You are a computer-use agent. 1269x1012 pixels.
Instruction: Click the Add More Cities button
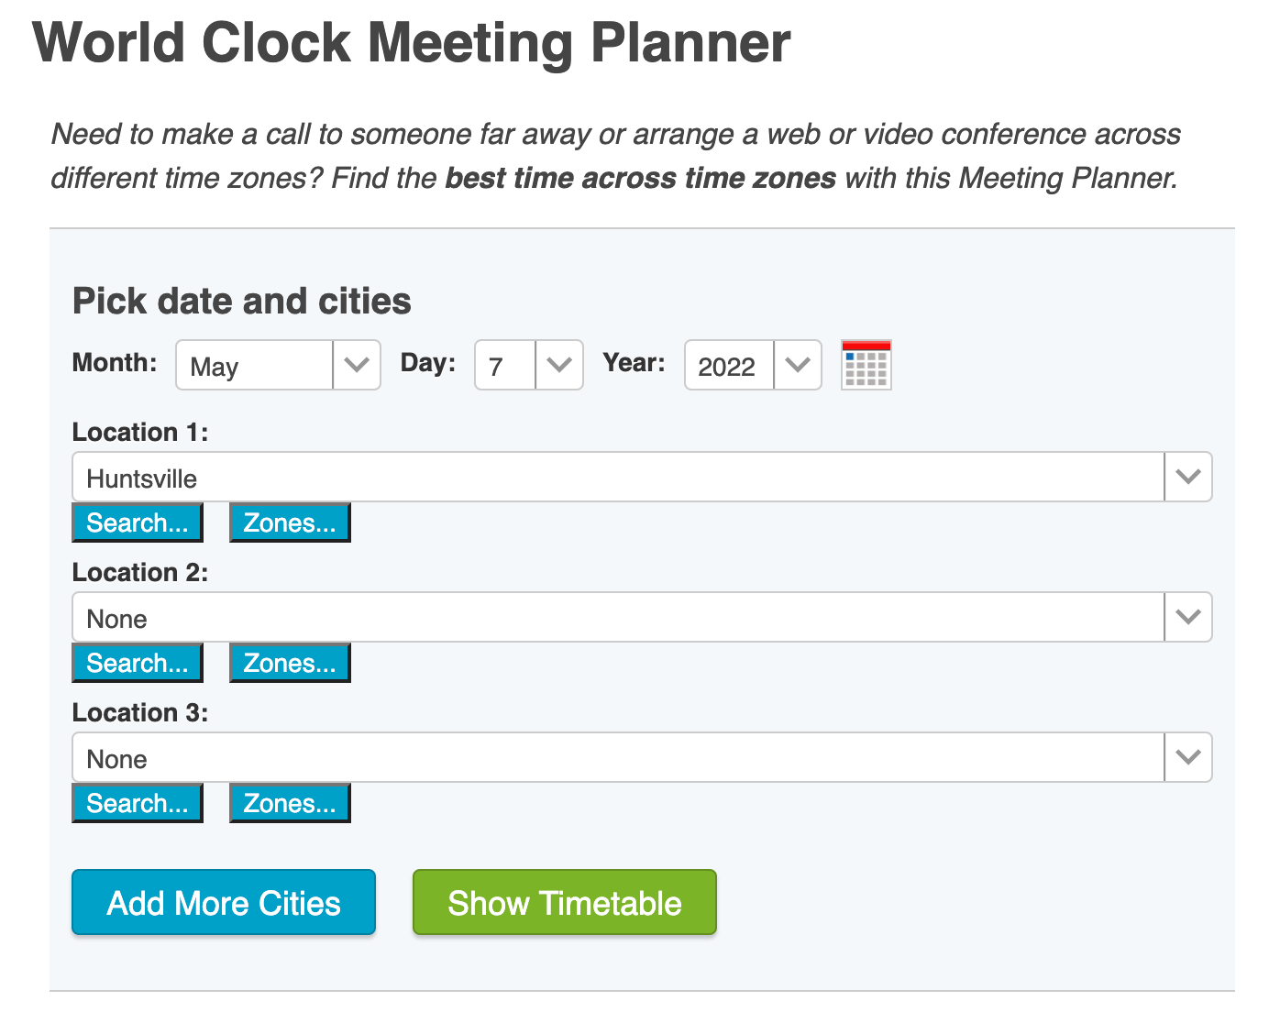pos(224,903)
